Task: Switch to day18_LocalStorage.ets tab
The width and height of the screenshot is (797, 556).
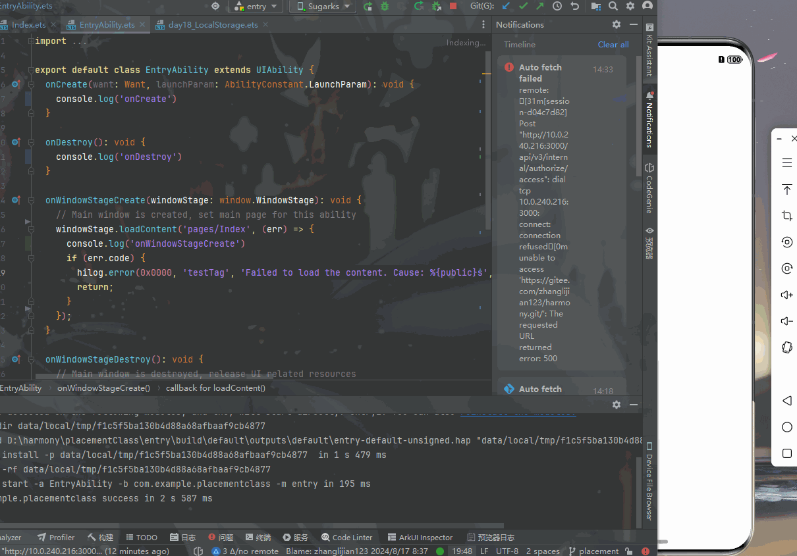Action: click(x=212, y=25)
